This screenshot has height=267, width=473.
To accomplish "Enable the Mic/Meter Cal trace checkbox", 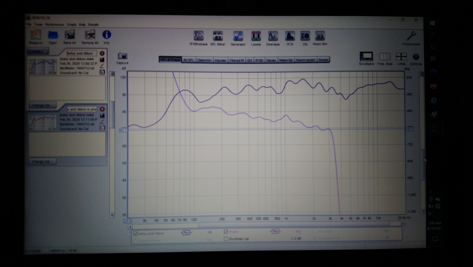I will click(x=226, y=239).
